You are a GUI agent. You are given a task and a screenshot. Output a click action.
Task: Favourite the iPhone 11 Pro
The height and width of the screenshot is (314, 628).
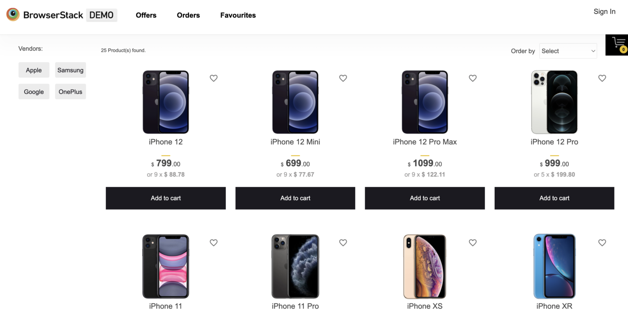[x=343, y=242]
